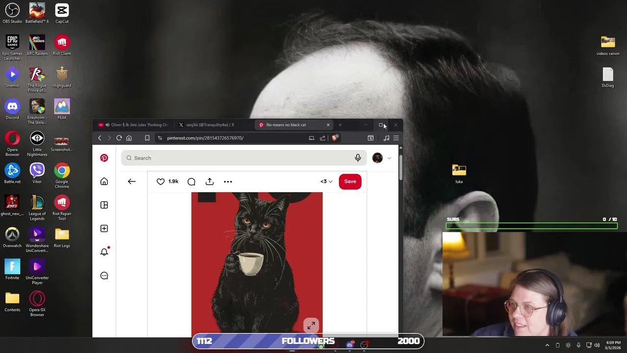Open Pinterest messages icon
The image size is (627, 353).
click(104, 276)
